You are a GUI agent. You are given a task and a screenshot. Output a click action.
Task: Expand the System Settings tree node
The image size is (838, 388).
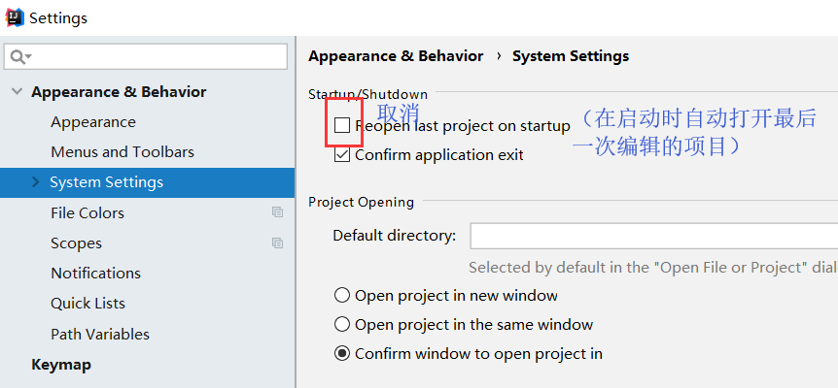36,182
